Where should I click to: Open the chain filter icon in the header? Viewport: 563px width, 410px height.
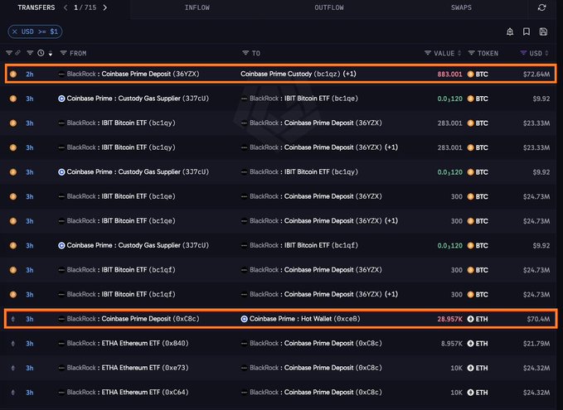pos(9,53)
